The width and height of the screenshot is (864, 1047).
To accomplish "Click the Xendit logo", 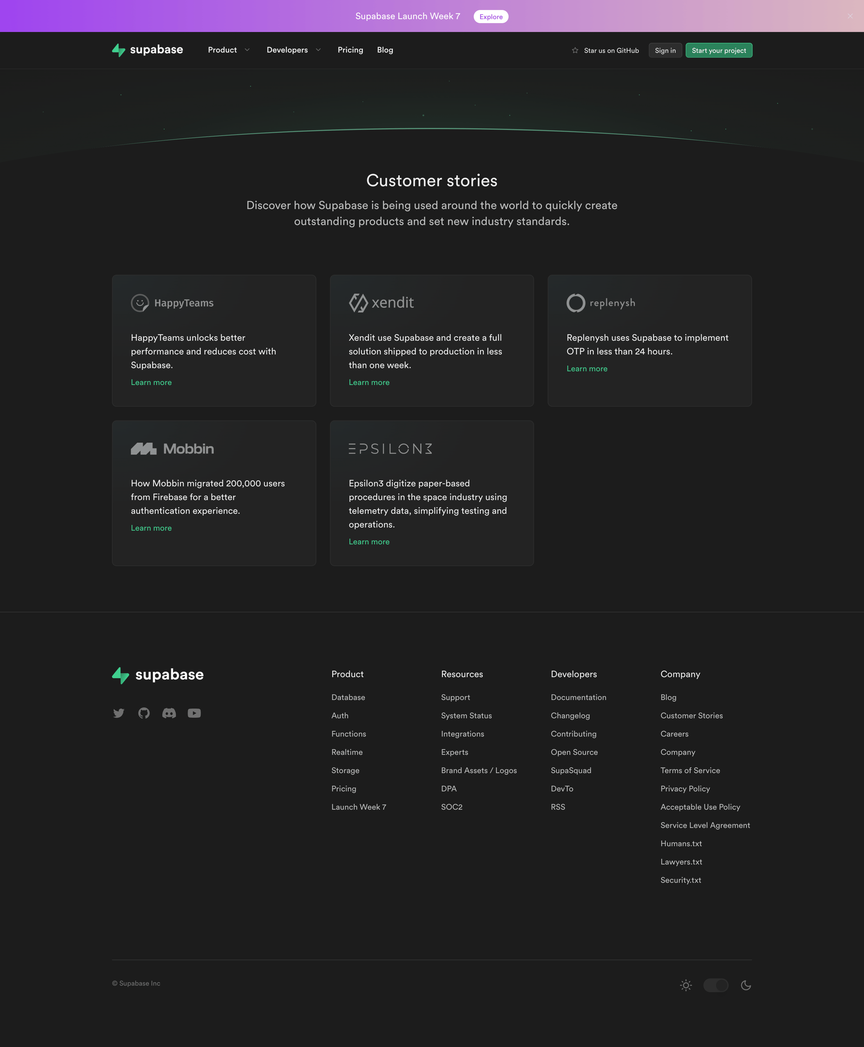I will tap(381, 303).
